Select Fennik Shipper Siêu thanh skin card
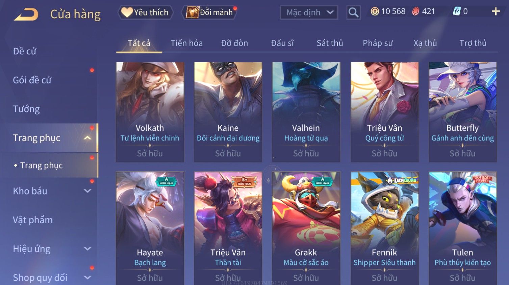This screenshot has width=509, height=285. click(x=384, y=228)
